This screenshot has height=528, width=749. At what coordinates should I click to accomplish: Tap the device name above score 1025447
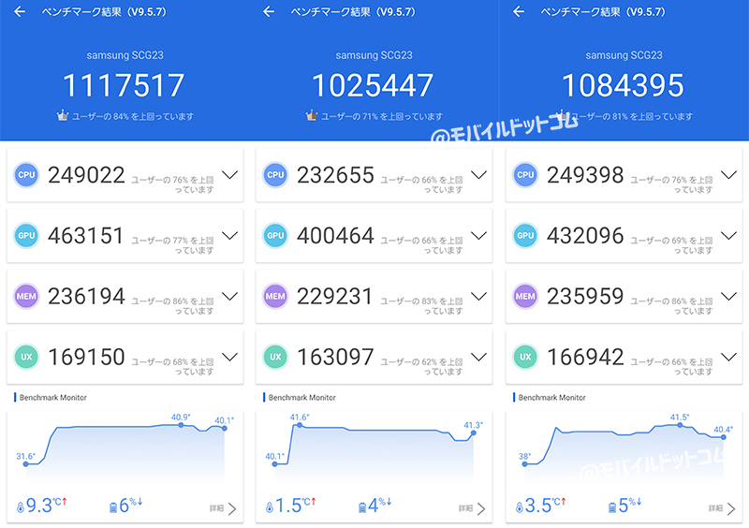point(374,55)
